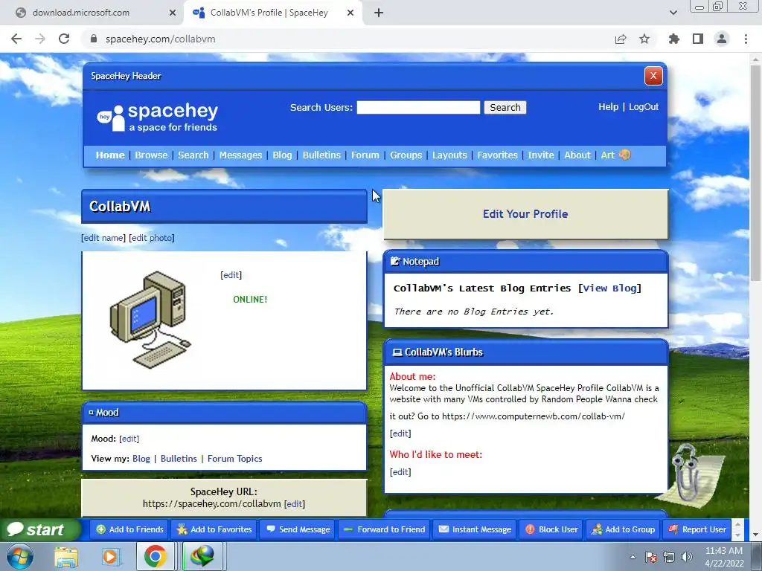Open the tab search dropdown arrow
Image resolution: width=762 pixels, height=571 pixels.
pyautogui.click(x=673, y=13)
